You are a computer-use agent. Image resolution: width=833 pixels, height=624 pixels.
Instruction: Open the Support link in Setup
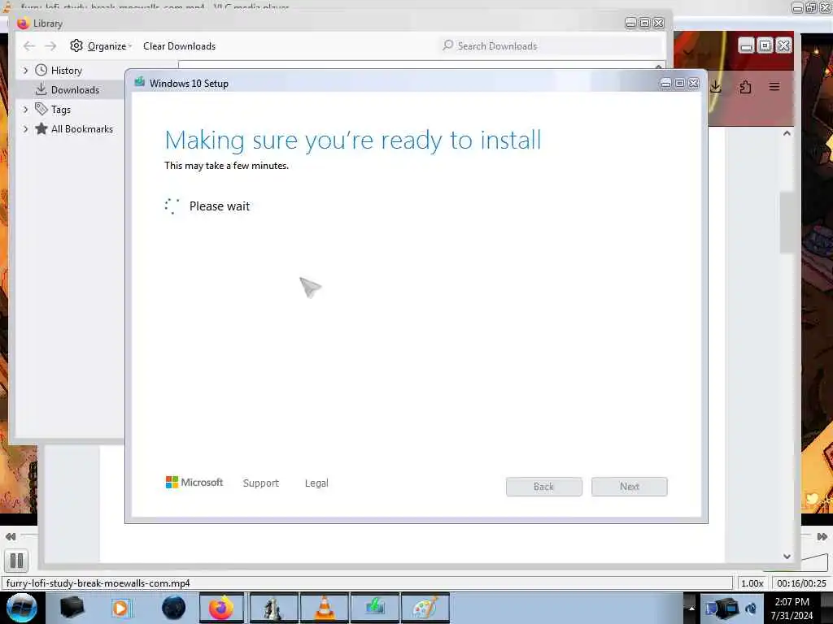tap(261, 483)
